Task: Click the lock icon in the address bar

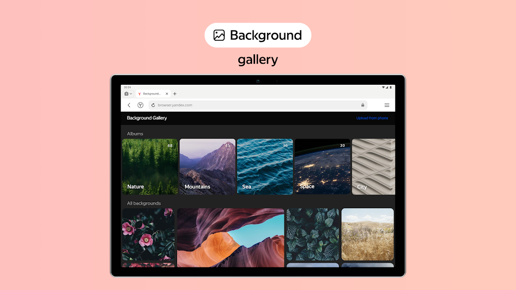Action: (362, 105)
